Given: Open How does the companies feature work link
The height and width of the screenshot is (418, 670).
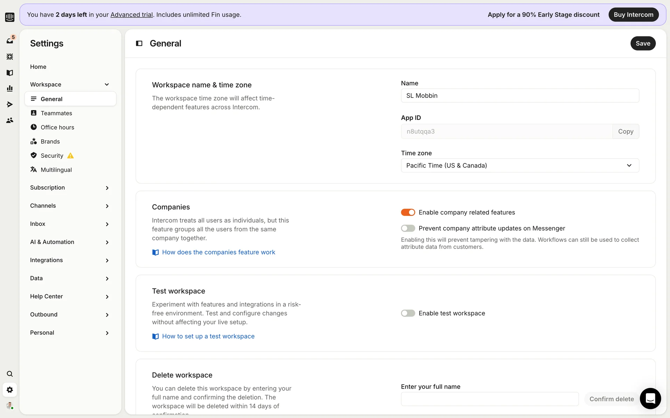Looking at the screenshot, I should [x=218, y=252].
